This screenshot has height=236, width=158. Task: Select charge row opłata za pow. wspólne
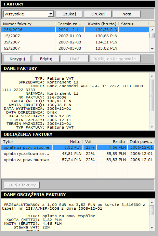point(78,147)
